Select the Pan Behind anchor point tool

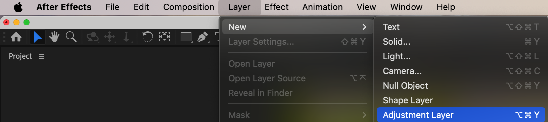(x=164, y=37)
